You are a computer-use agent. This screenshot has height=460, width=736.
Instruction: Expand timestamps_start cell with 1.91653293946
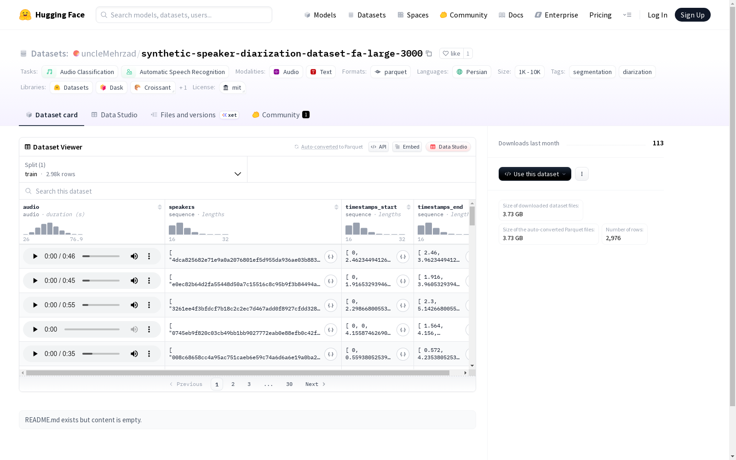403,281
